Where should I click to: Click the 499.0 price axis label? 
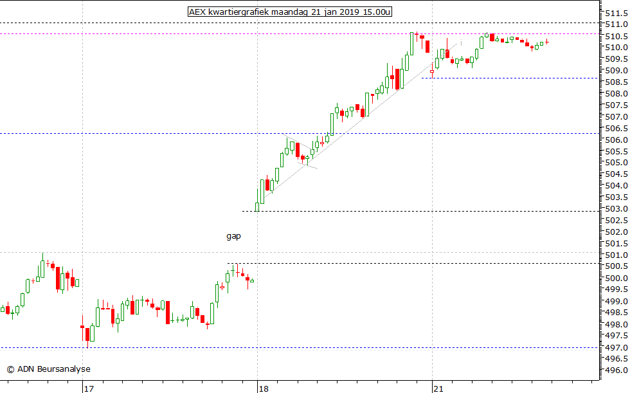pyautogui.click(x=616, y=301)
